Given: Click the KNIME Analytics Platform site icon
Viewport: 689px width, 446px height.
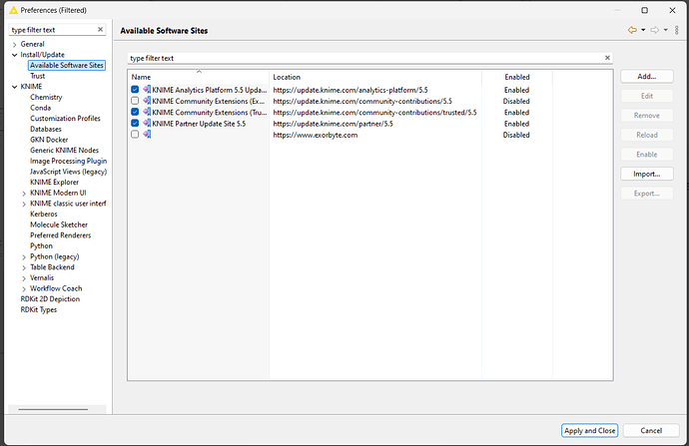Looking at the screenshot, I should click(147, 90).
